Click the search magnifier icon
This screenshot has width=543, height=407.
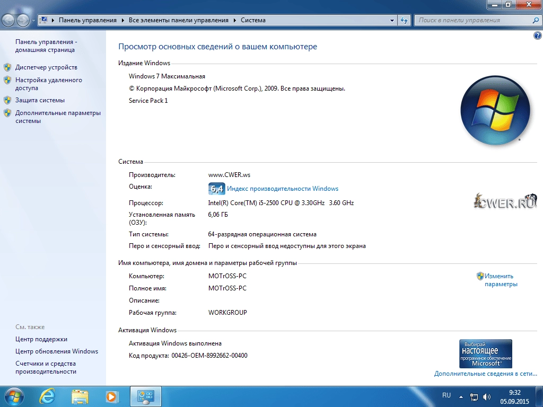click(536, 20)
